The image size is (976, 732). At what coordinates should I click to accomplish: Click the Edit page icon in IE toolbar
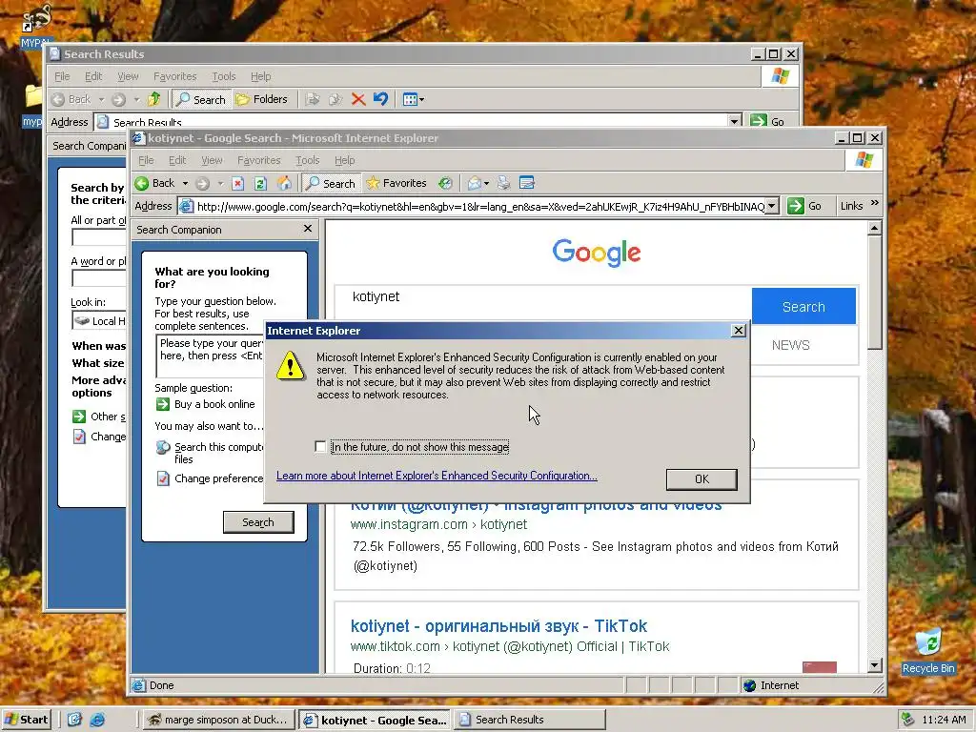[x=526, y=183]
